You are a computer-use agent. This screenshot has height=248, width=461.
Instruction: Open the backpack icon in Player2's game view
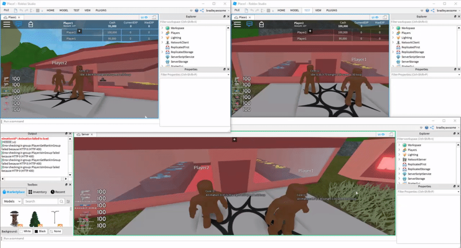coord(261,24)
